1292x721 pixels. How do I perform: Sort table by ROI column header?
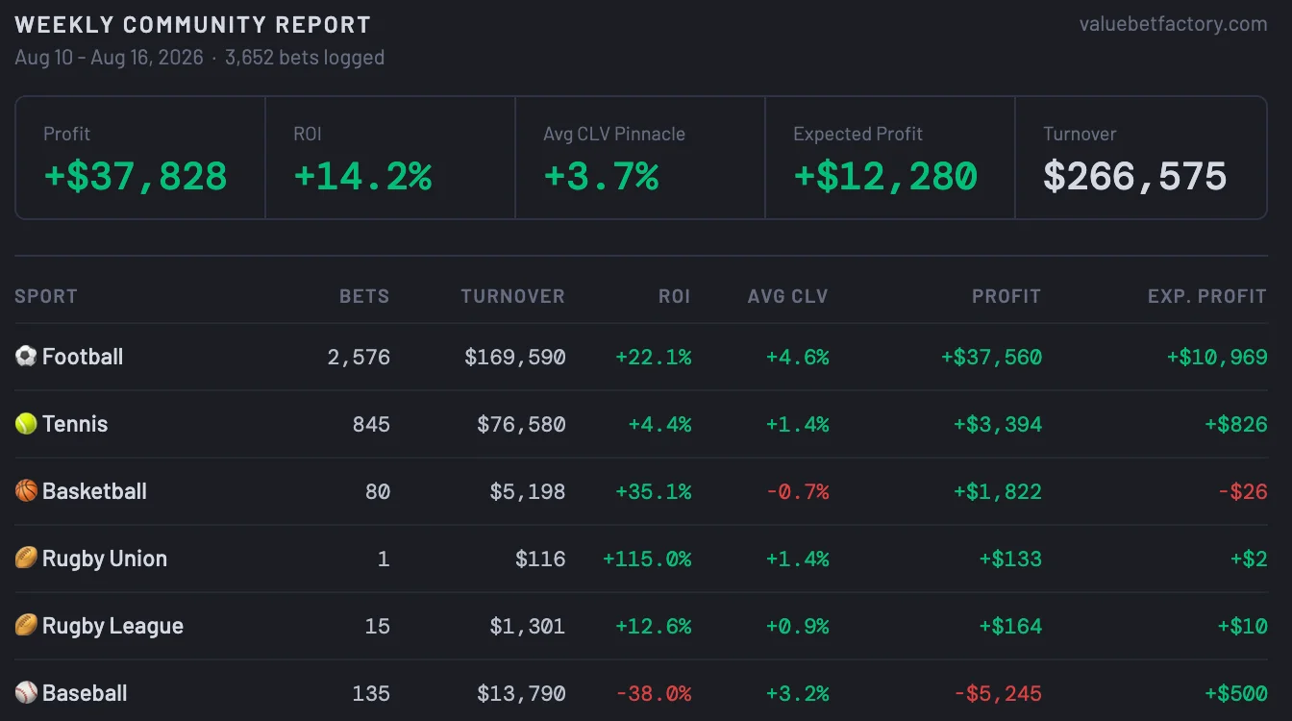[675, 296]
